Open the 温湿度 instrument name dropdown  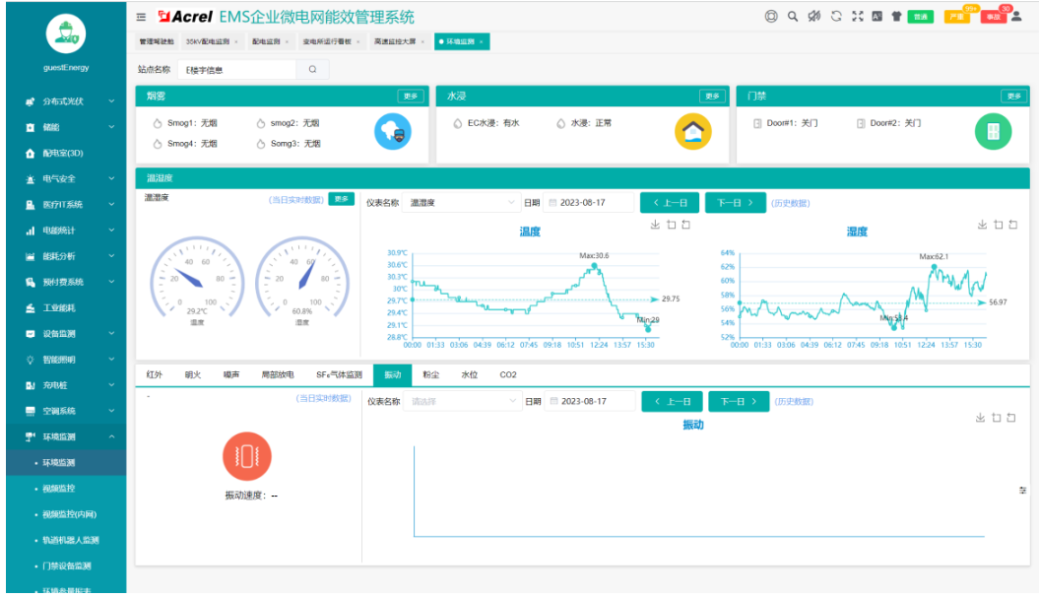(462, 203)
